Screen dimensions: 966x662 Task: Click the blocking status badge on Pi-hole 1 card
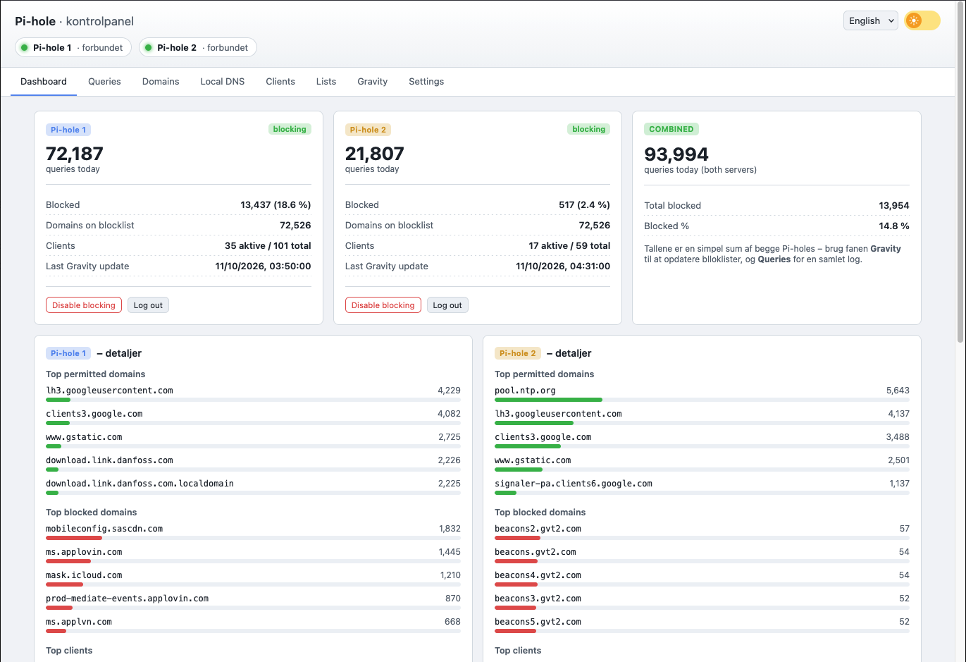pyautogui.click(x=290, y=129)
